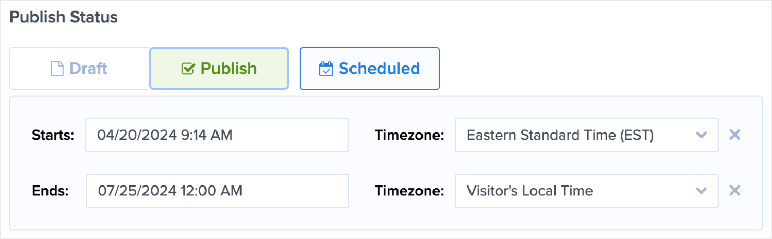Switch status to Scheduled
This screenshot has height=239, width=772.
pos(369,69)
